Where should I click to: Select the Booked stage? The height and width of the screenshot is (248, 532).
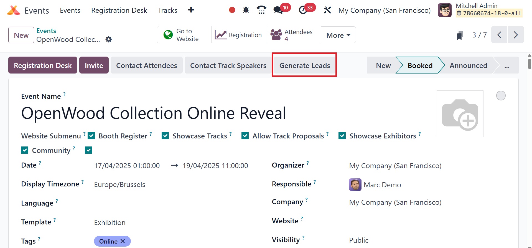coord(420,65)
